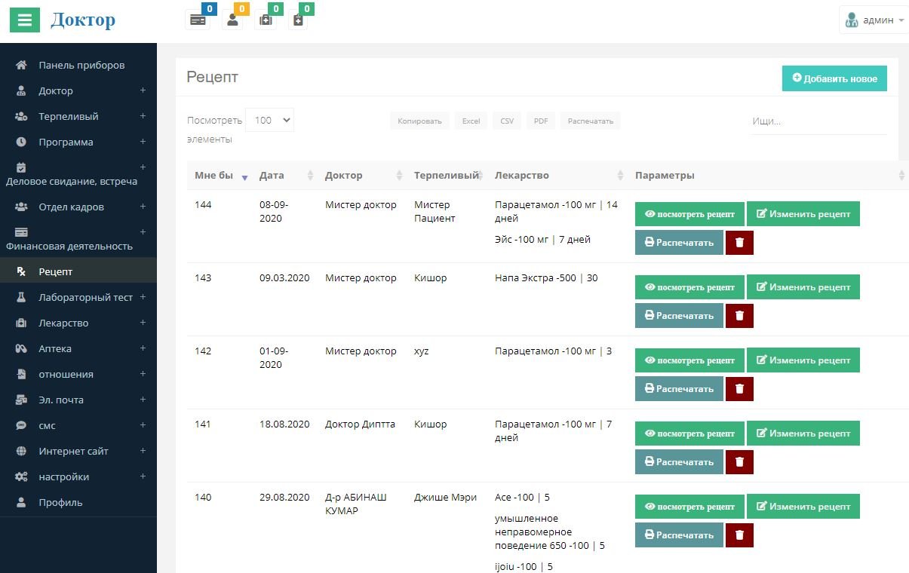The image size is (909, 573).
Task: Open the medical kit icon in header
Action: pos(266,20)
